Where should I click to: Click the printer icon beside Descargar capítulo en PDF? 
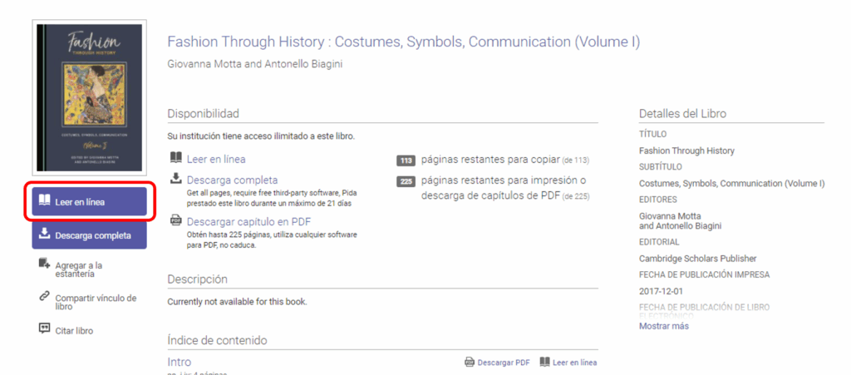pyautogui.click(x=175, y=221)
